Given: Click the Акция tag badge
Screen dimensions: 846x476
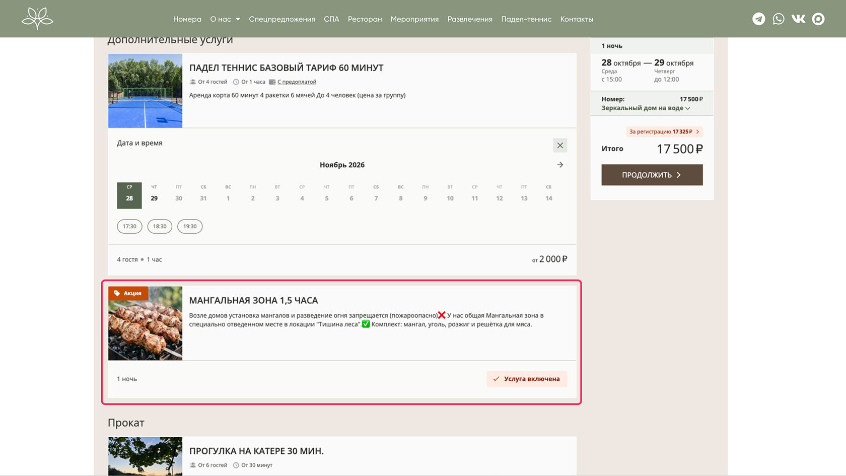Looking at the screenshot, I should (x=128, y=293).
